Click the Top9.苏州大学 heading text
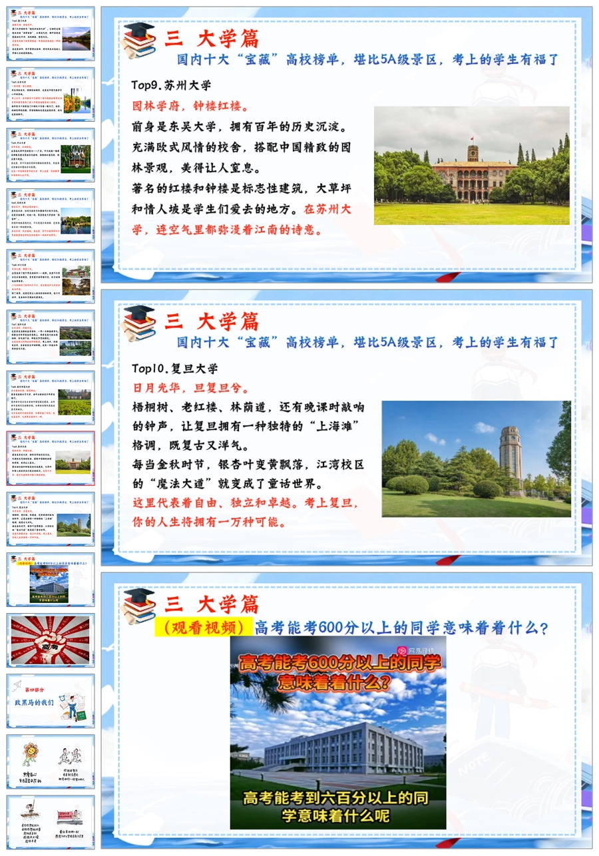Image resolution: width=599 pixels, height=856 pixels. pos(171,86)
